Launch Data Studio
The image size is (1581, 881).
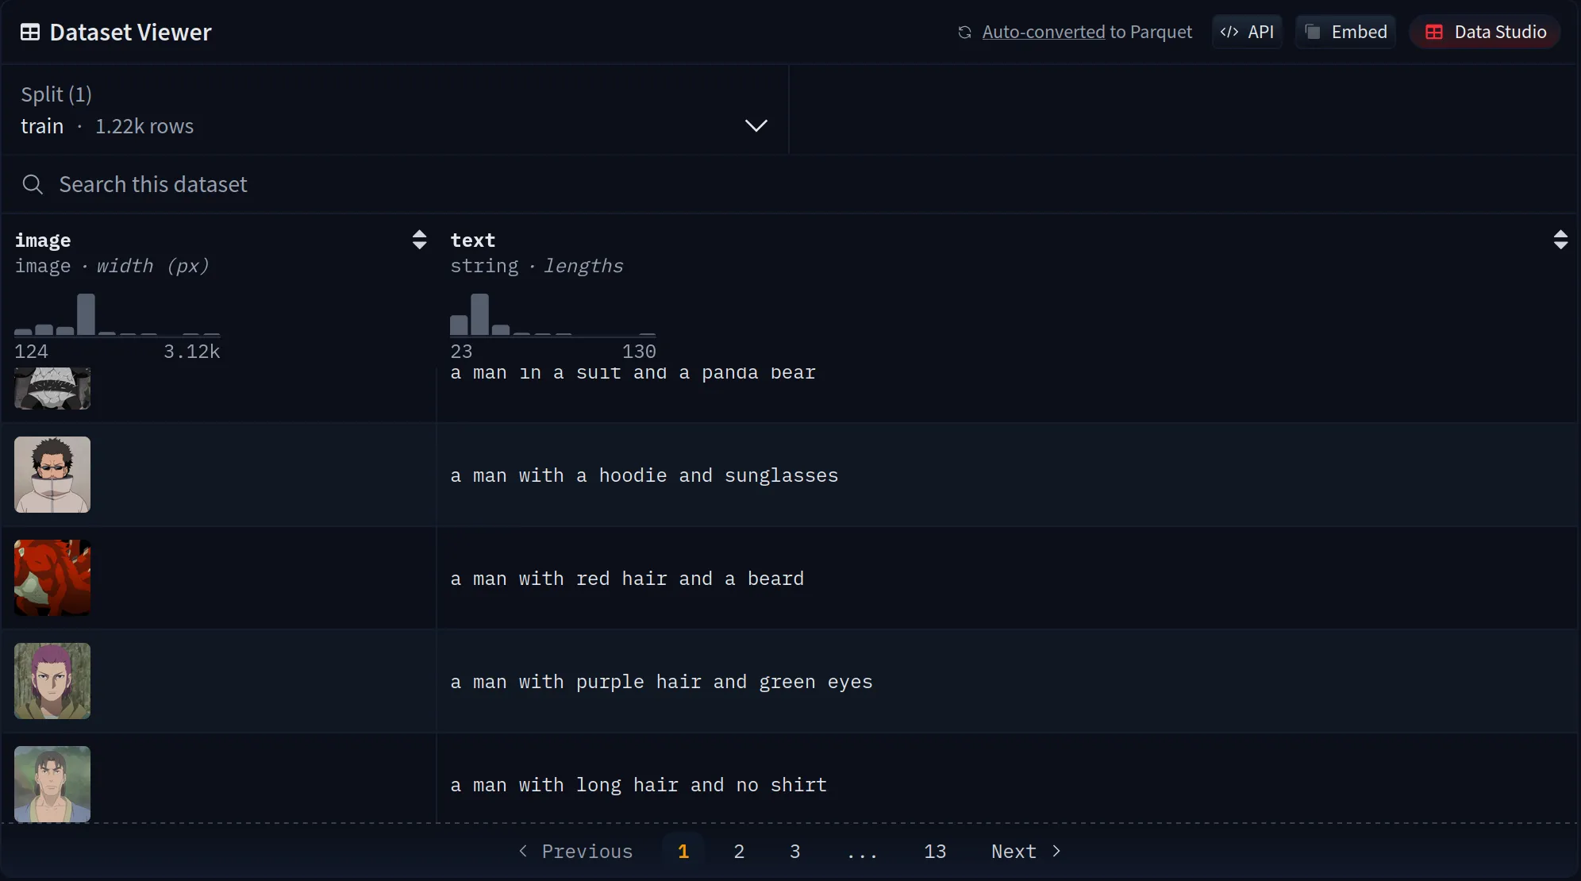coord(1485,33)
